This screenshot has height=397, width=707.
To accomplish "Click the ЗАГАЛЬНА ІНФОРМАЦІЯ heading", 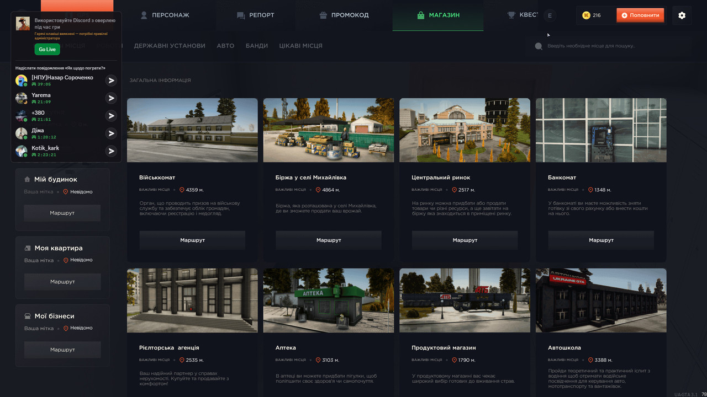I will tap(160, 81).
